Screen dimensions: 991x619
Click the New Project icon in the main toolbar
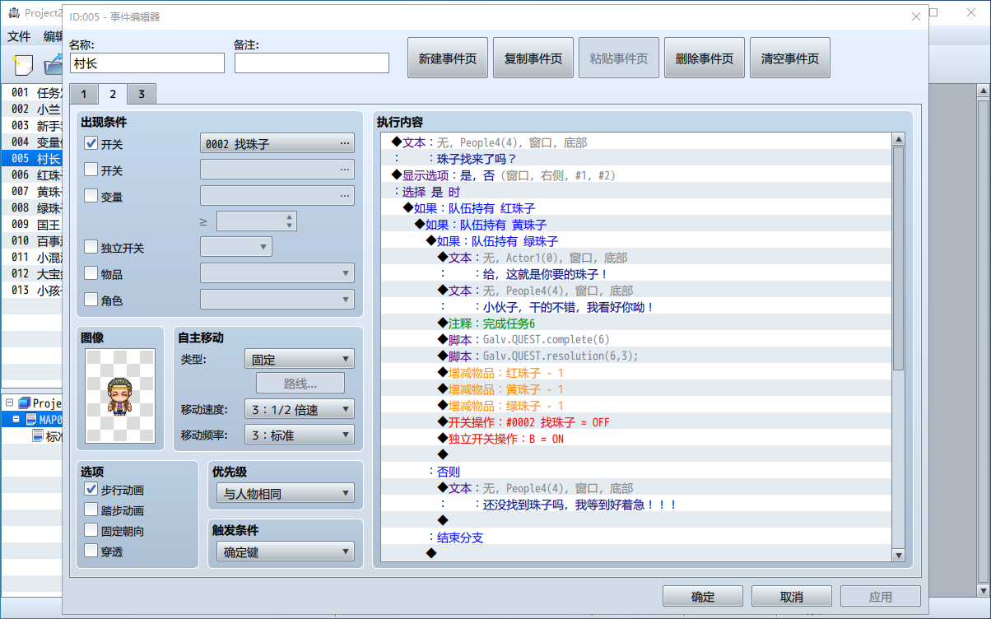pos(24,64)
